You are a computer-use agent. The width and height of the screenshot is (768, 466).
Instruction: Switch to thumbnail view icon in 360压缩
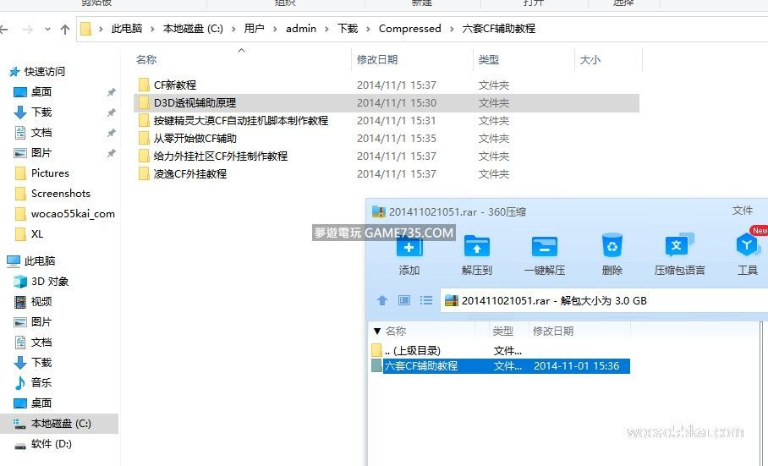pyautogui.click(x=404, y=300)
